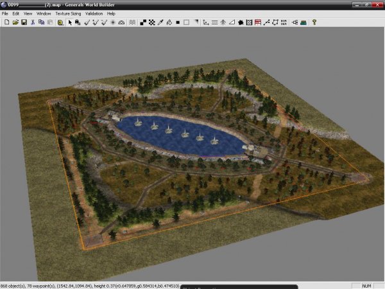Screen dimensions: 385x289
Task: Click the yellow help question mark icon
Action: [x=314, y=22]
